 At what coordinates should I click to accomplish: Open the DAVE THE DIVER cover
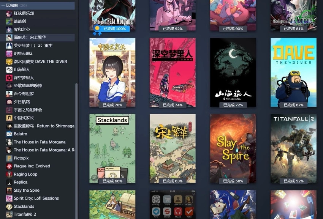[x=293, y=72]
